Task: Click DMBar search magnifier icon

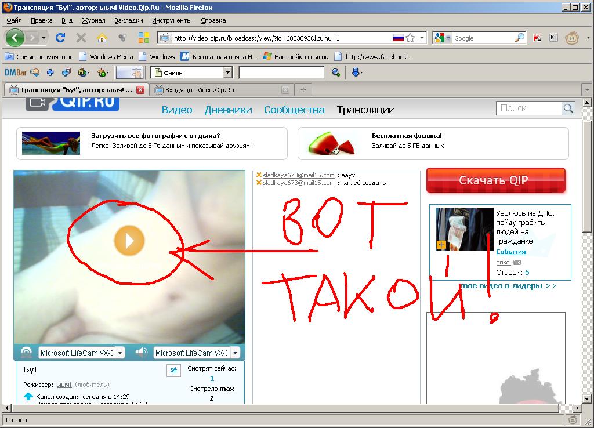Action: [336, 72]
